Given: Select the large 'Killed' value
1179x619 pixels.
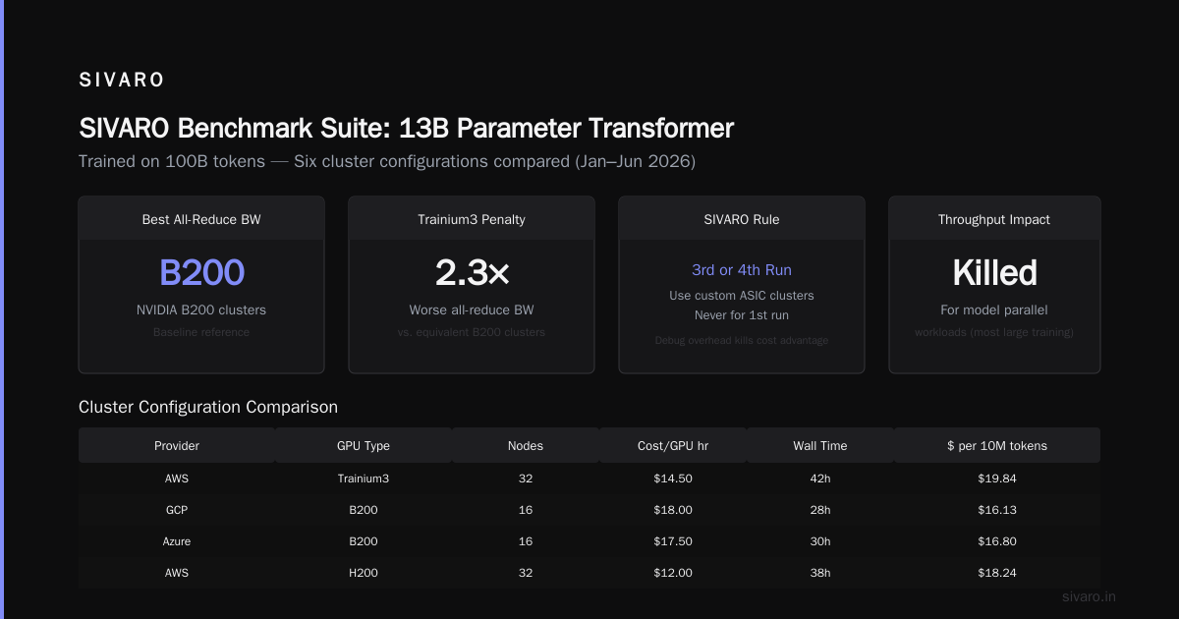Looking at the screenshot, I should coord(994,272).
